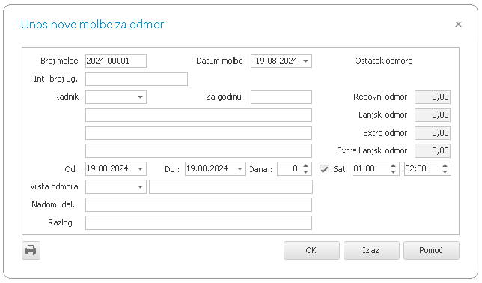This screenshot has width=482, height=283.
Task: Click the Izlaz button
Action: click(371, 250)
